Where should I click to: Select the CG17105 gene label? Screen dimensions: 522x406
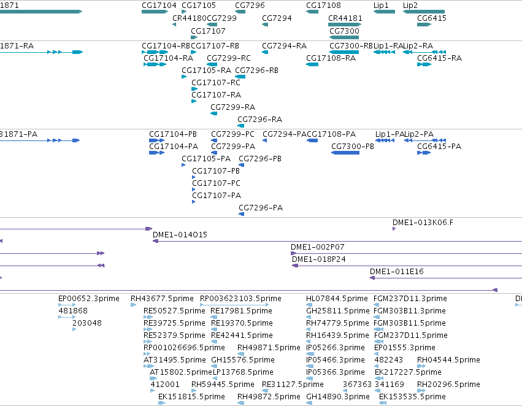coord(199,6)
